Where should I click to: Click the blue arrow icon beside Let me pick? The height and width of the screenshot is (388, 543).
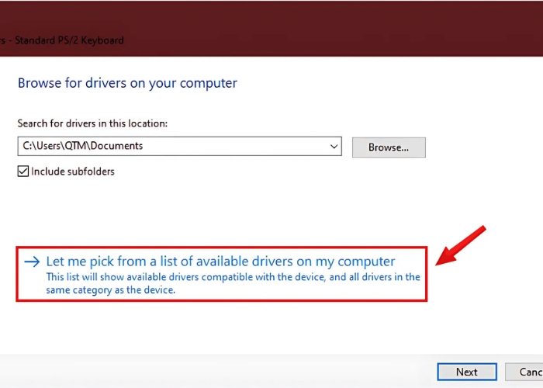point(31,262)
